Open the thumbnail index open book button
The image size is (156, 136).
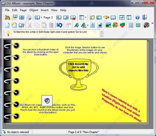click(37, 17)
